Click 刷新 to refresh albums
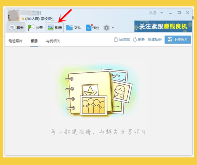This screenshot has width=197, height=165. click(139, 40)
